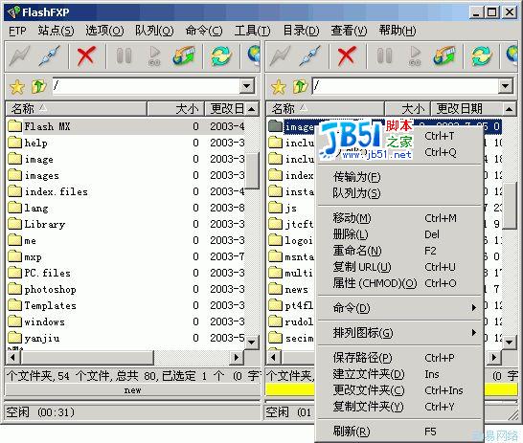Screen dimensions: 523x443
Task: Click inside the left pane path field
Action: pos(147,86)
